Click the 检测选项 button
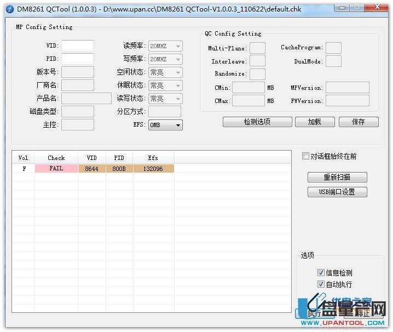The image size is (393, 332). (x=257, y=122)
